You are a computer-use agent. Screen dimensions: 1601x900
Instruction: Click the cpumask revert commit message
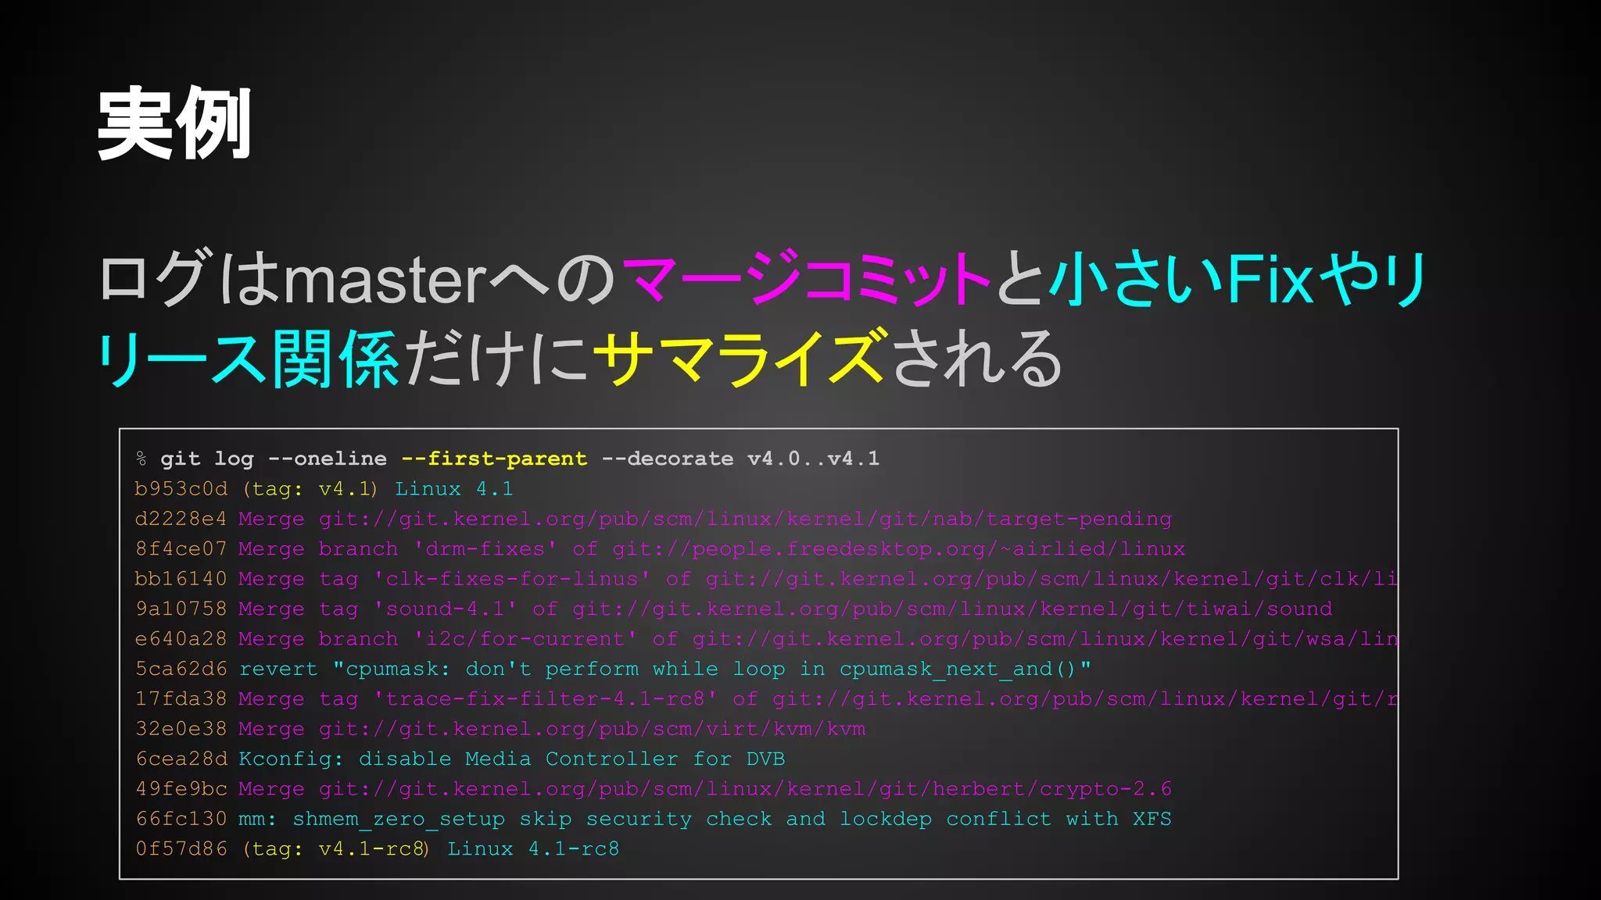665,669
